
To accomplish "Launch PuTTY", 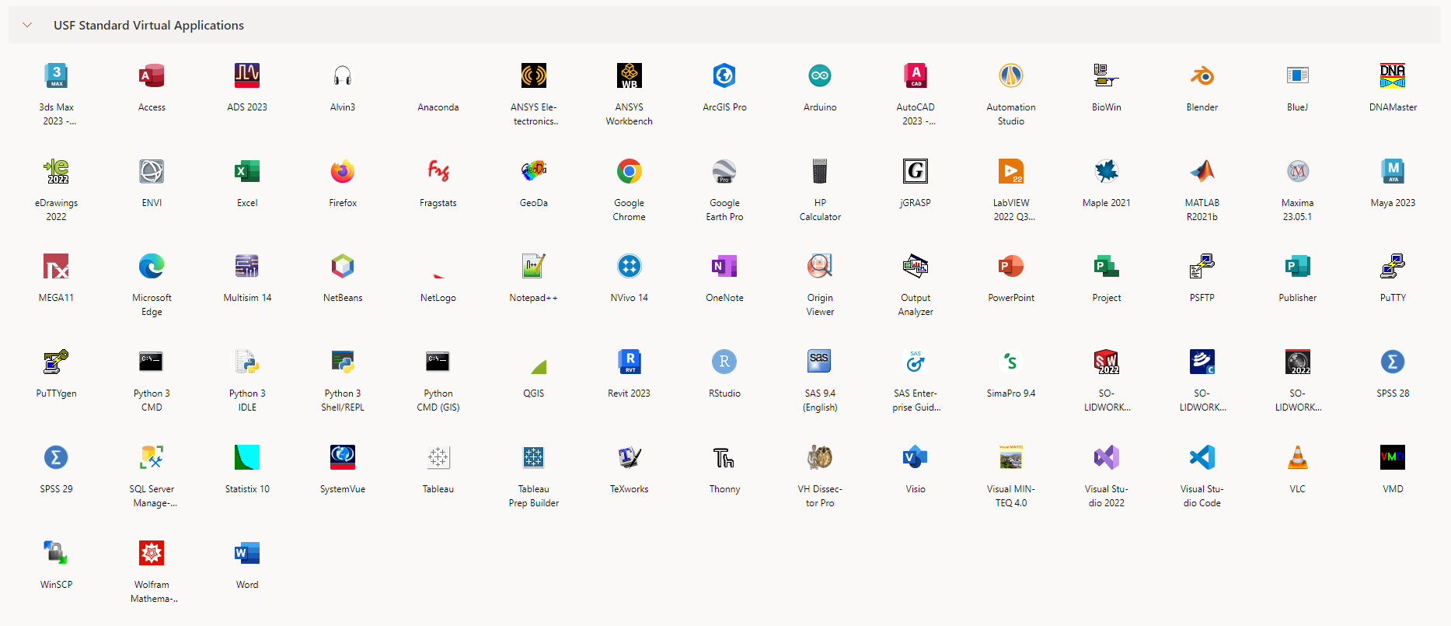I will pyautogui.click(x=1393, y=267).
